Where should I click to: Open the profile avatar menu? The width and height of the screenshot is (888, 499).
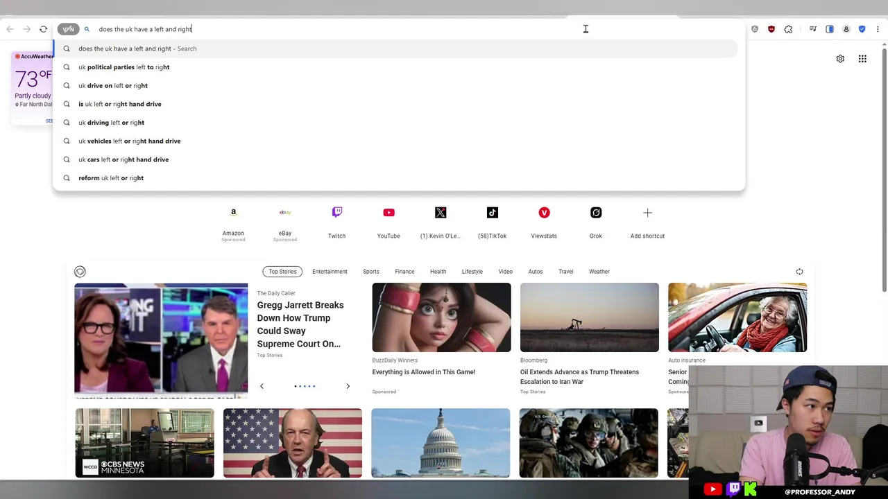click(x=846, y=29)
